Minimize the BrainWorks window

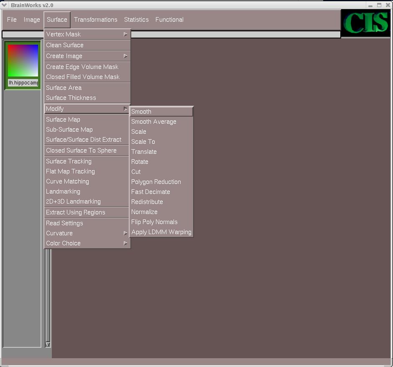click(x=370, y=5)
